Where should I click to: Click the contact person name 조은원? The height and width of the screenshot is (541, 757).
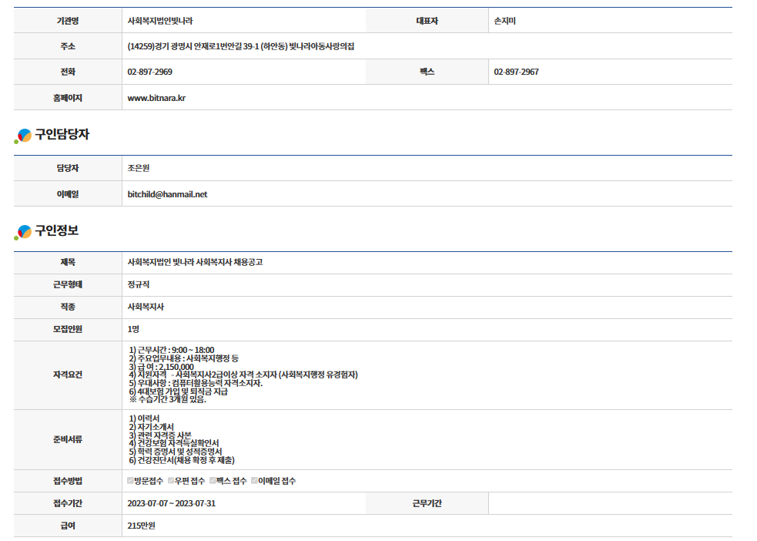coord(139,168)
